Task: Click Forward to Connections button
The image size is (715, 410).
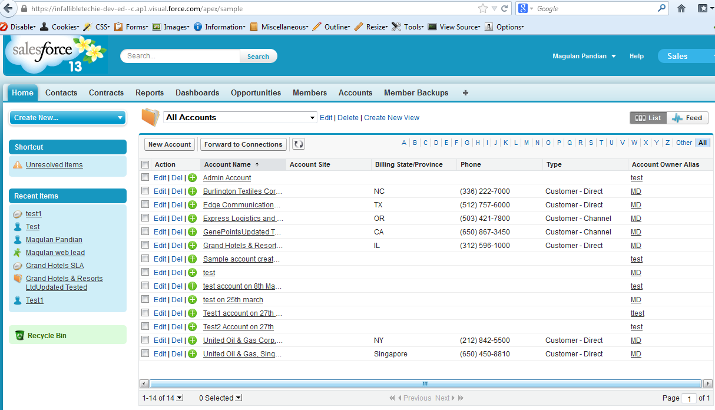Action: coord(243,144)
